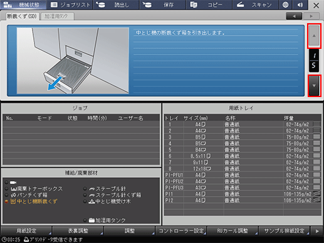Show next instruction step with down arrow
Image resolution: width=324 pixels, height=243 pixels.
(x=314, y=86)
